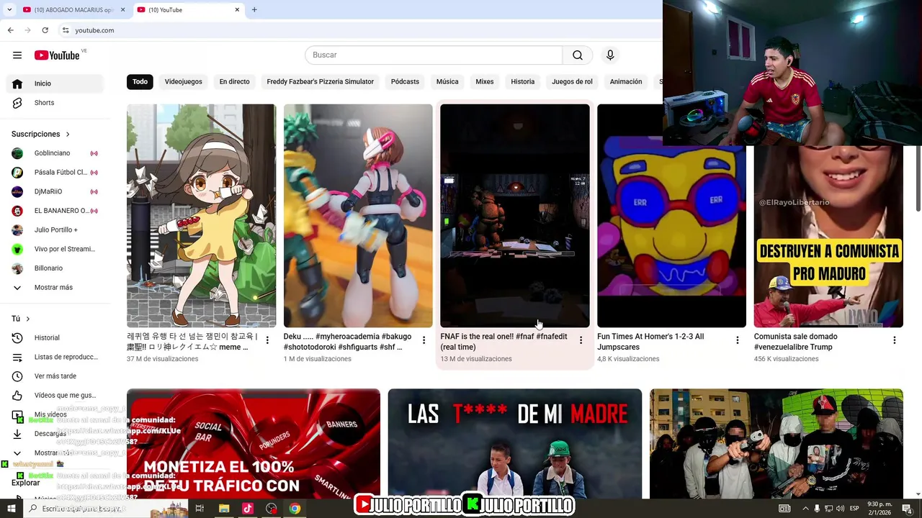The width and height of the screenshot is (922, 518).
Task: Play the Deku figure short thumbnail
Action: click(x=358, y=216)
